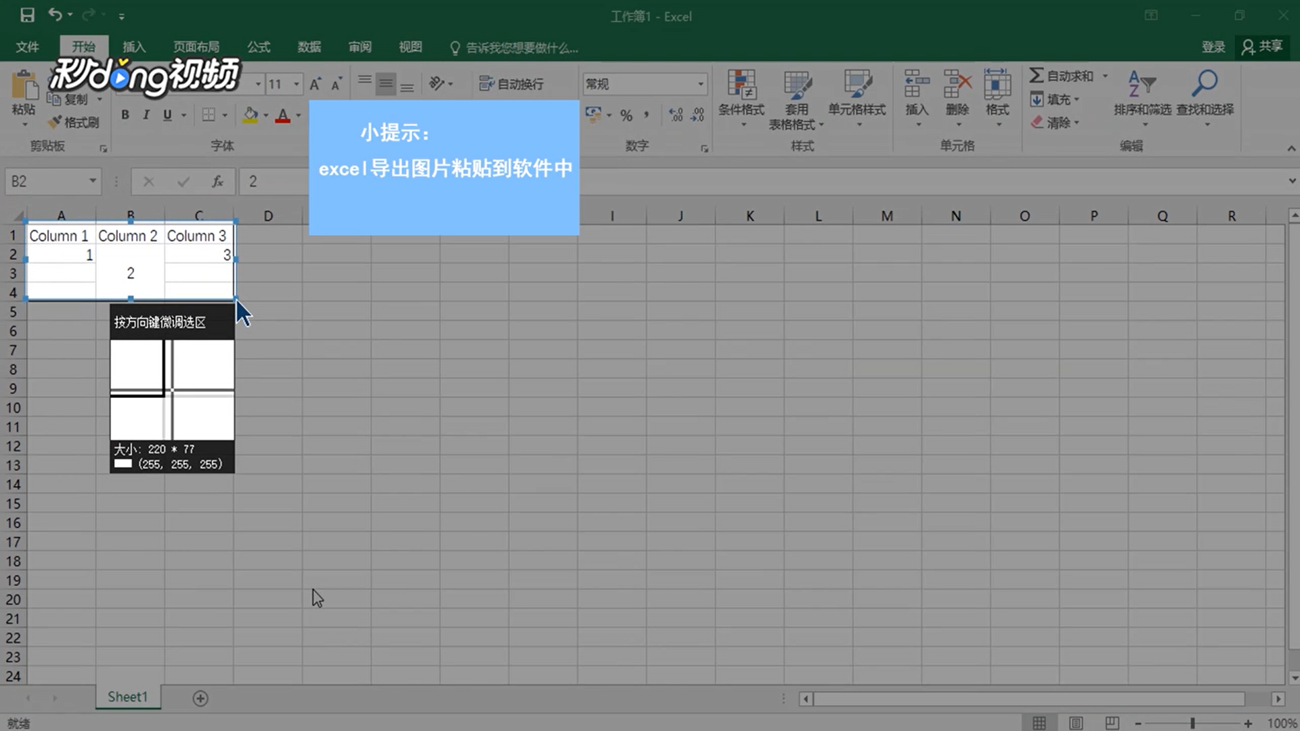Open the Font Color dropdown arrow
Viewport: 1300px width, 731px height.
tap(299, 116)
